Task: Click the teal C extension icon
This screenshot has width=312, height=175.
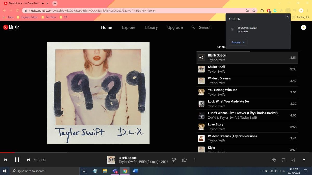Action: (x=275, y=11)
